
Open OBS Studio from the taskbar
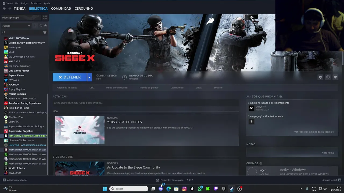click(x=239, y=189)
